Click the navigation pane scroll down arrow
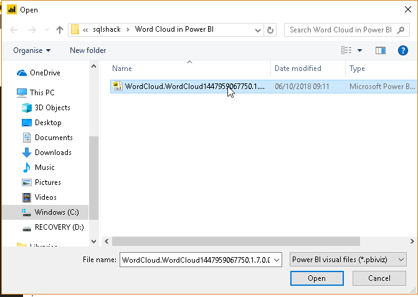The width and height of the screenshot is (418, 297). (x=93, y=242)
